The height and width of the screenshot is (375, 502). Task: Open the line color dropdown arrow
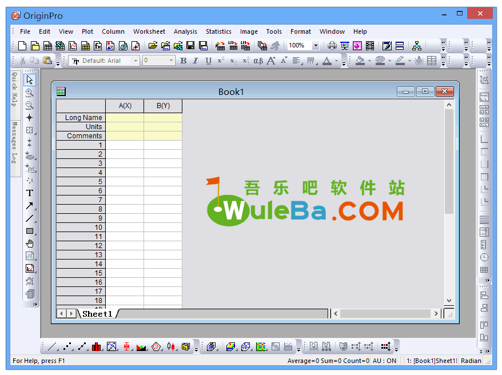409,61
